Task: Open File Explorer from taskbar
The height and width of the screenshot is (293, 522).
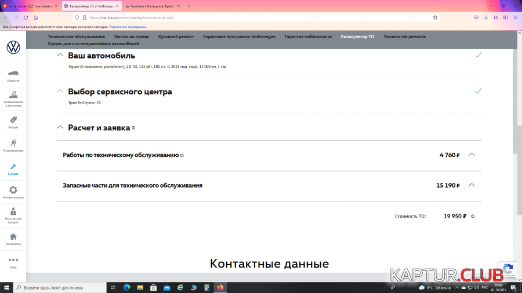Action: pyautogui.click(x=140, y=288)
